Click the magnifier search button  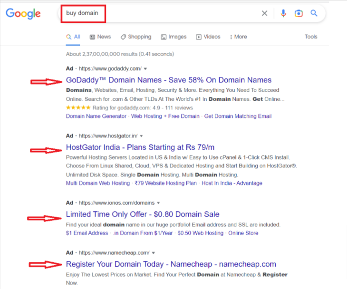click(x=314, y=13)
